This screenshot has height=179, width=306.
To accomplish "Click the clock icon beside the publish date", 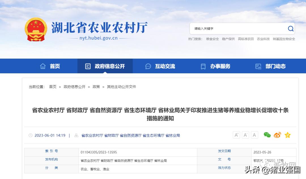I will (x=31, y=135).
